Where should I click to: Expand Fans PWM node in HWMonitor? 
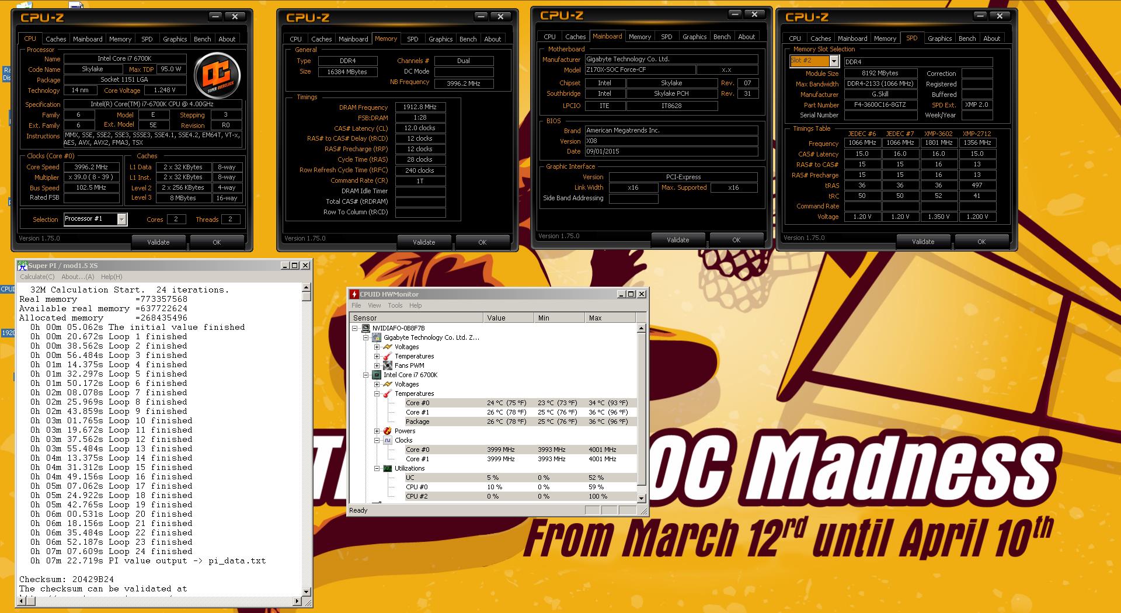point(377,365)
